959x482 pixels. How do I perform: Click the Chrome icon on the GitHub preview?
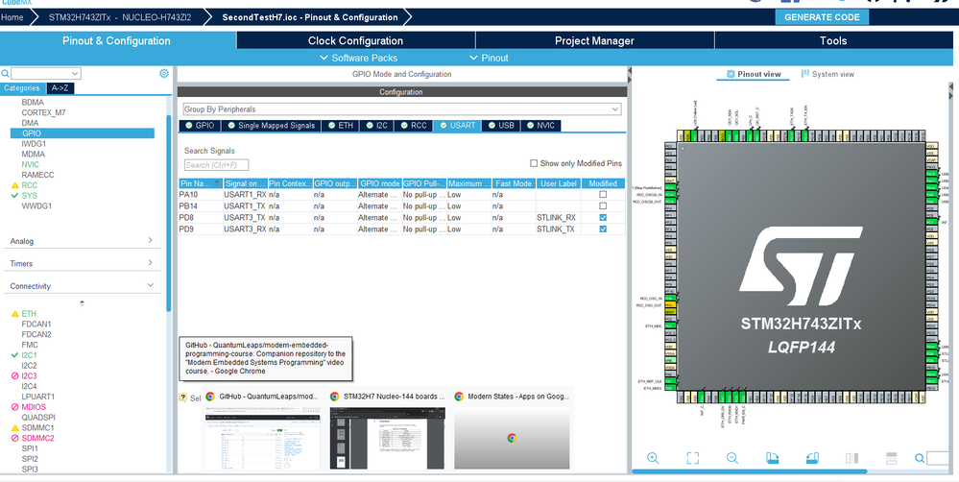click(x=210, y=397)
